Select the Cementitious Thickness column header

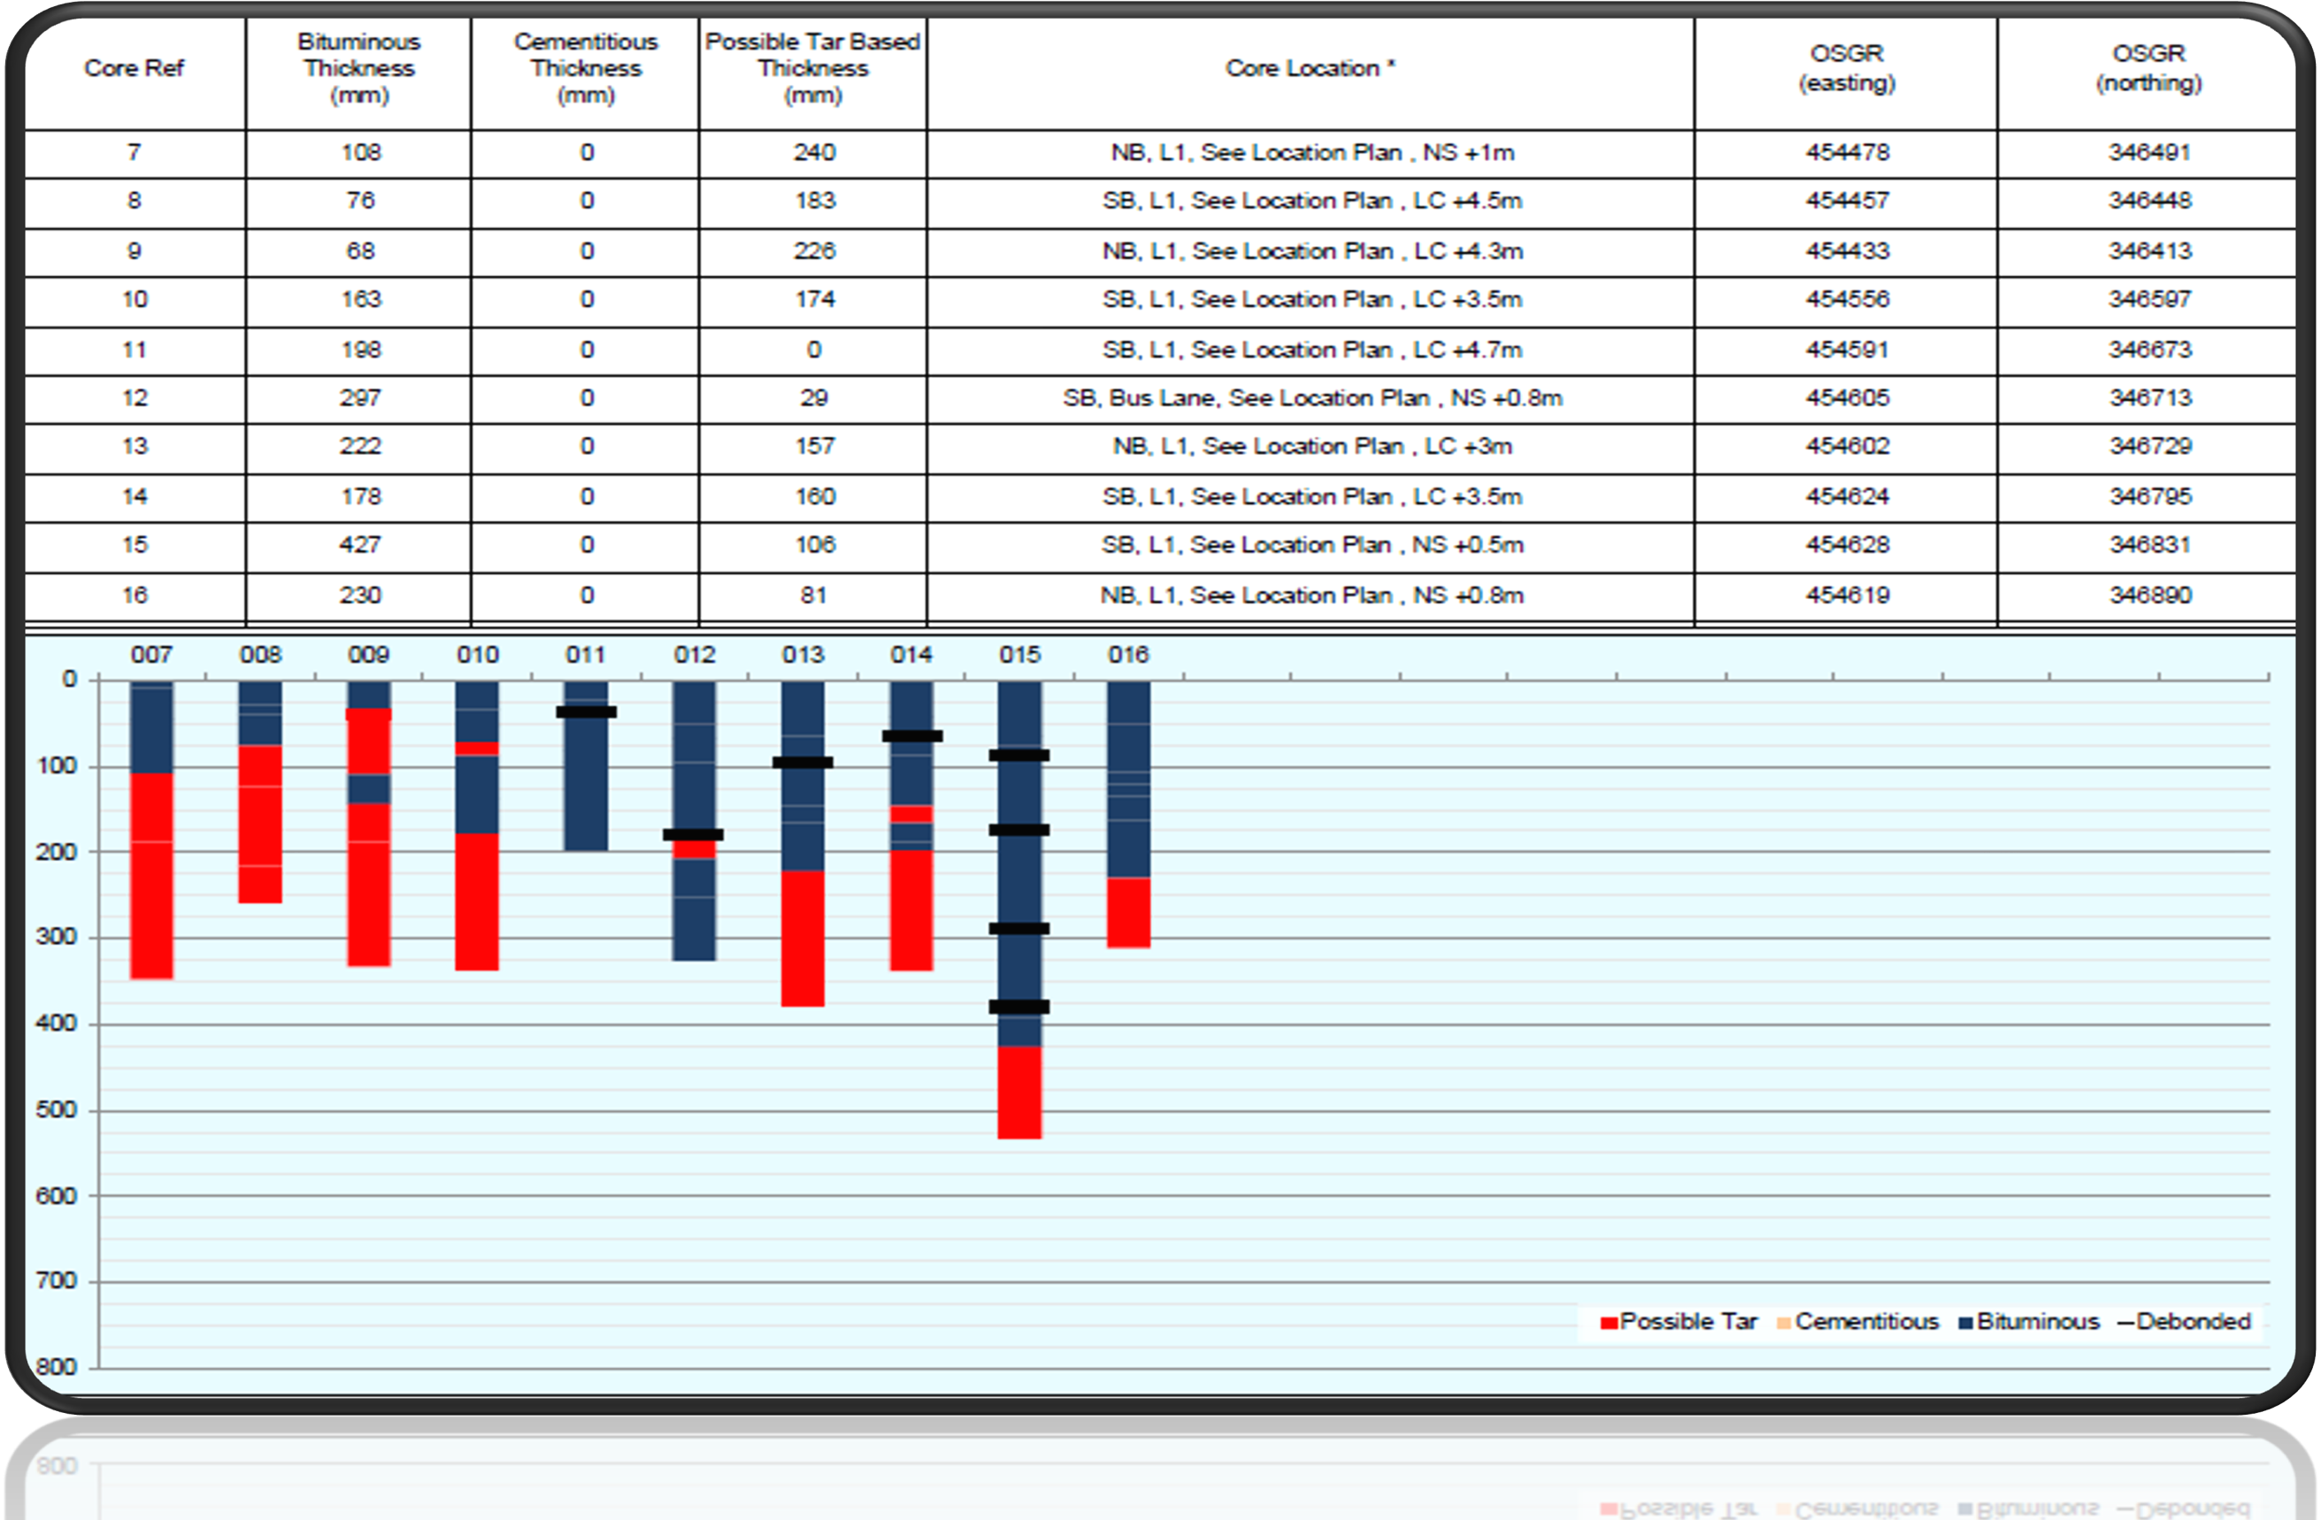click(x=585, y=68)
